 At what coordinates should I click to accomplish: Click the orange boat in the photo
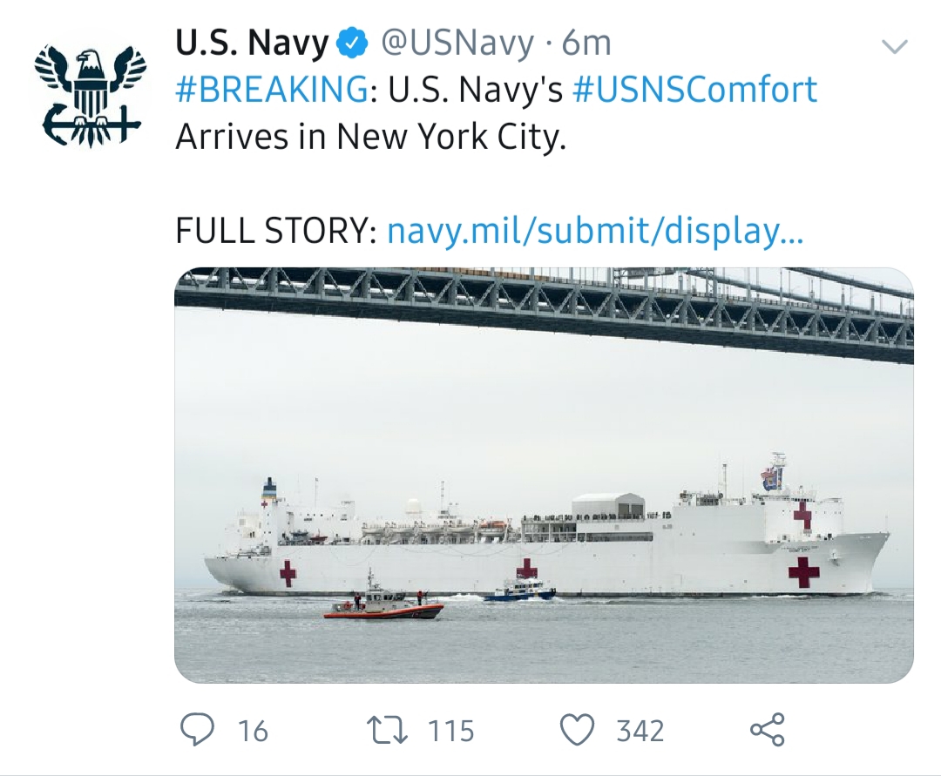[383, 605]
